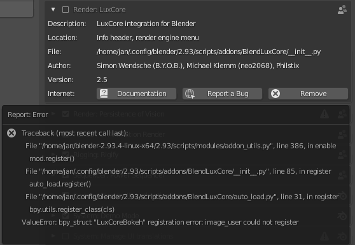This screenshot has width=355, height=245.
Task: Collapse the Render: LuxCore addon details
Action: click(x=53, y=10)
